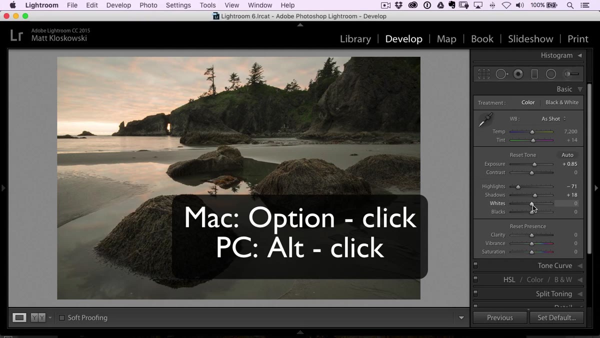Open the toolbar content dropdown arrow
Image resolution: width=600 pixels, height=338 pixels.
[461, 317]
